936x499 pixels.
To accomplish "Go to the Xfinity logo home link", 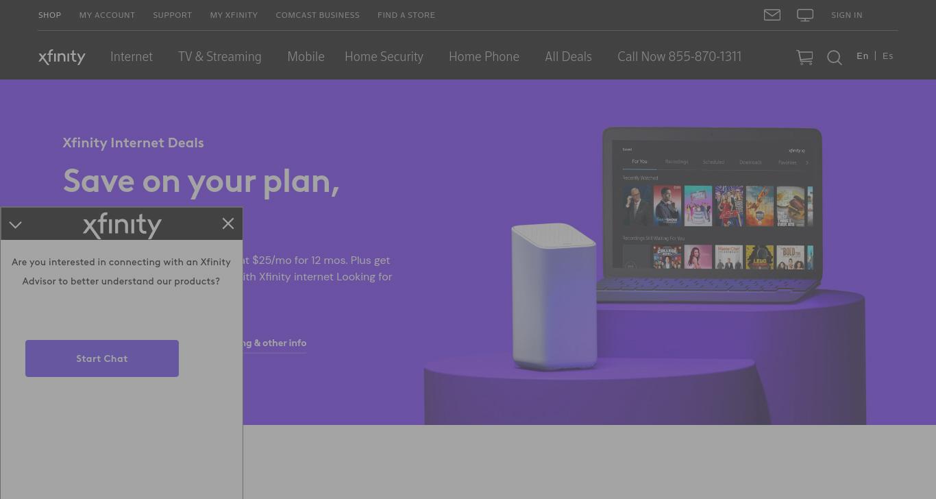I will click(62, 57).
